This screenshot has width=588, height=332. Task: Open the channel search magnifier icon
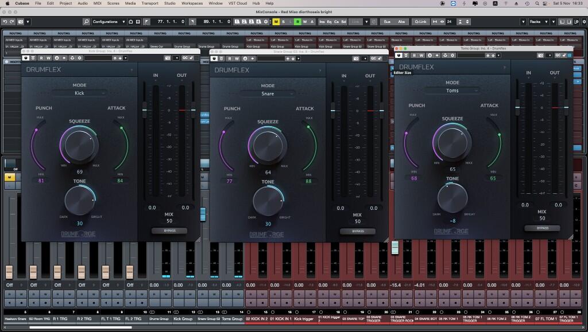(x=86, y=22)
